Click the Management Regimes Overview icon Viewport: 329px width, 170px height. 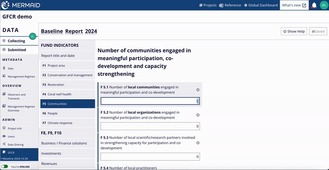click(4, 106)
